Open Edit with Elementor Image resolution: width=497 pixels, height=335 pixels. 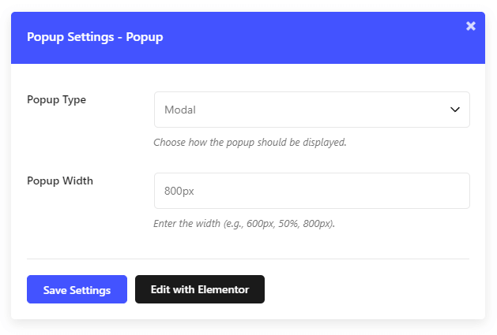point(200,289)
